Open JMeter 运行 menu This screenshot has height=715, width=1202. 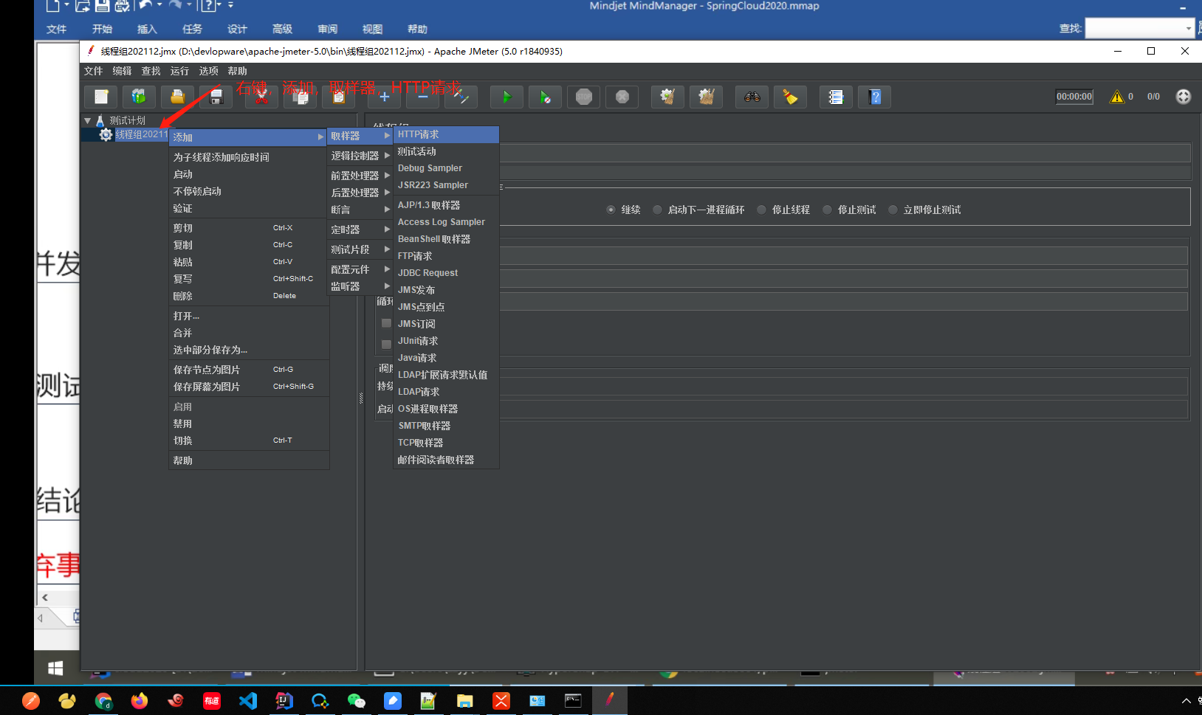click(179, 71)
